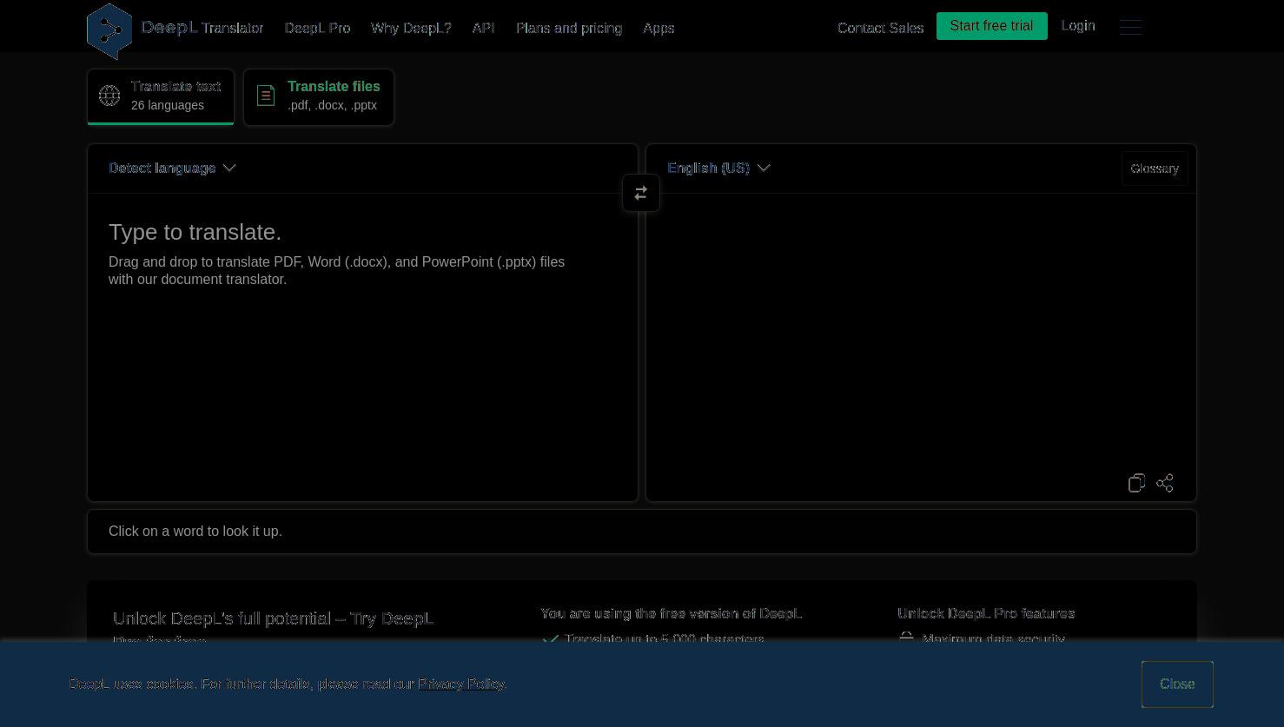Click the share translation icon

tap(1165, 483)
